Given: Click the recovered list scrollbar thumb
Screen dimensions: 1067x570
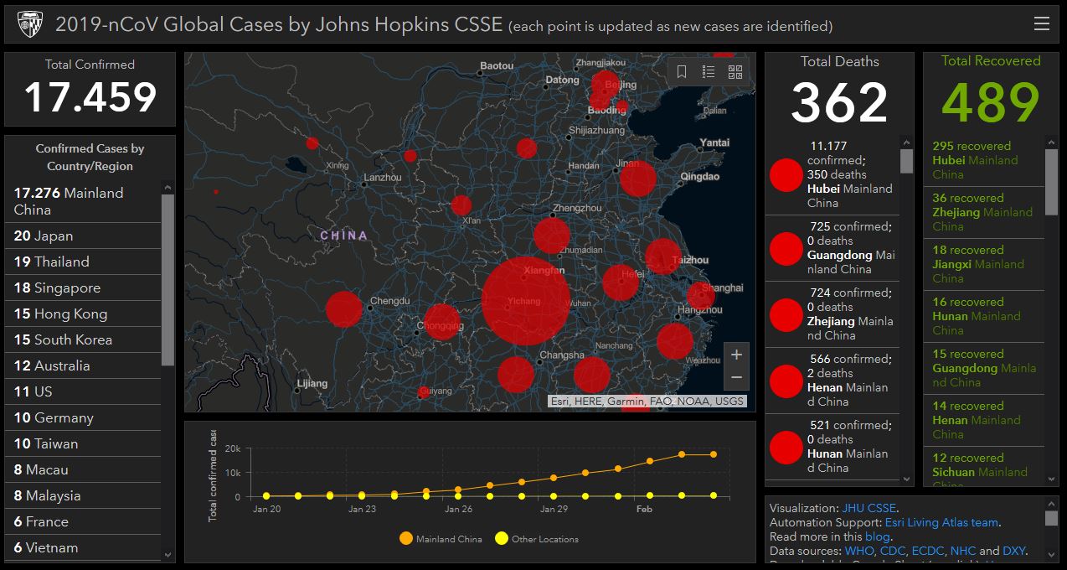Looking at the screenshot, I should pyautogui.click(x=1052, y=182).
